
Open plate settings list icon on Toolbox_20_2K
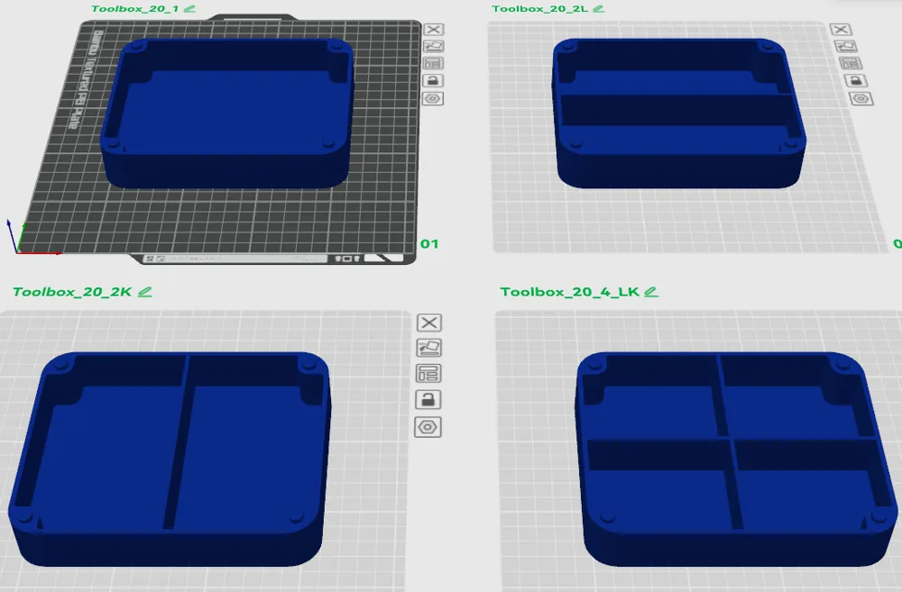tap(430, 374)
